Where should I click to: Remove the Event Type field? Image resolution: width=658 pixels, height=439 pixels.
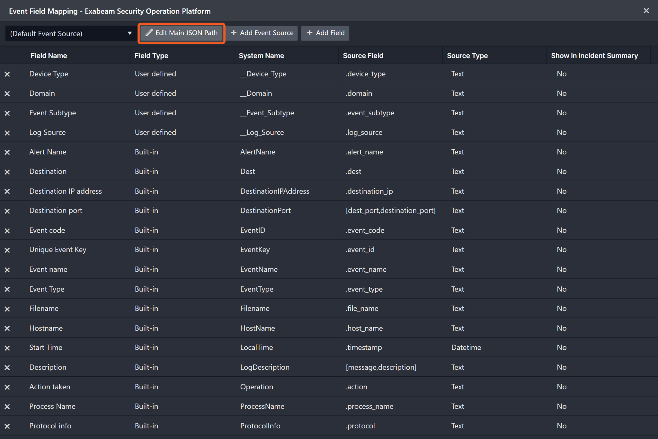click(x=7, y=289)
